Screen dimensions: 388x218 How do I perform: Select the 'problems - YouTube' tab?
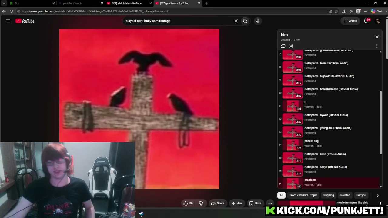(177, 3)
